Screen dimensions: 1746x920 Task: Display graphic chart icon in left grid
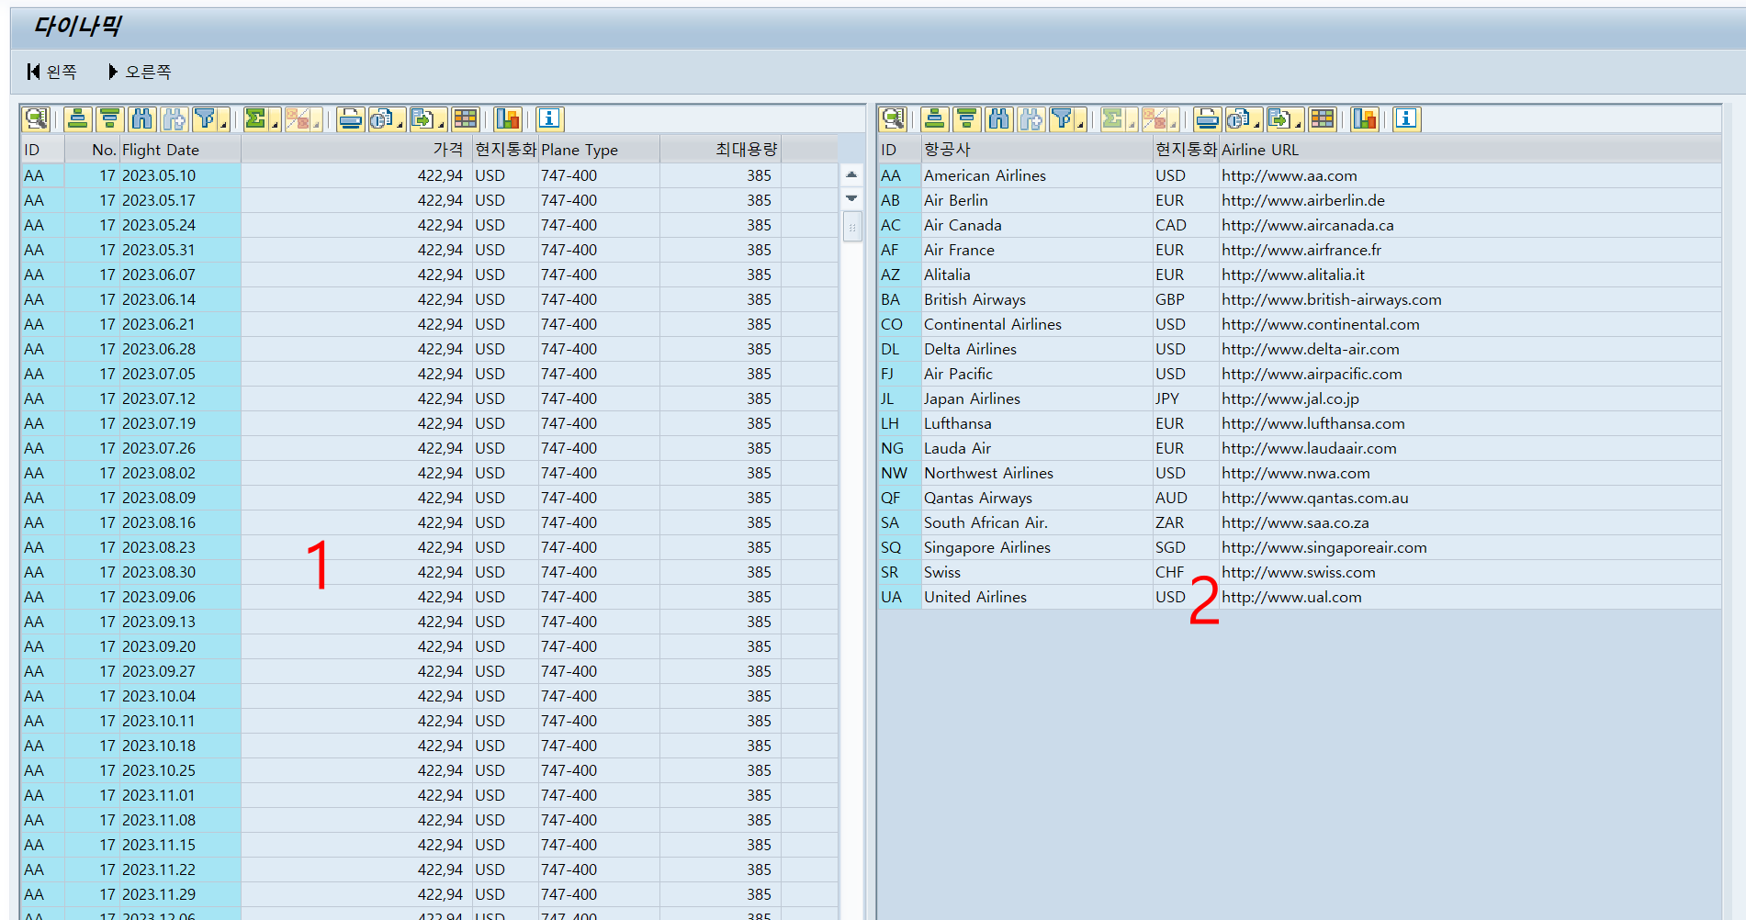pyautogui.click(x=508, y=118)
